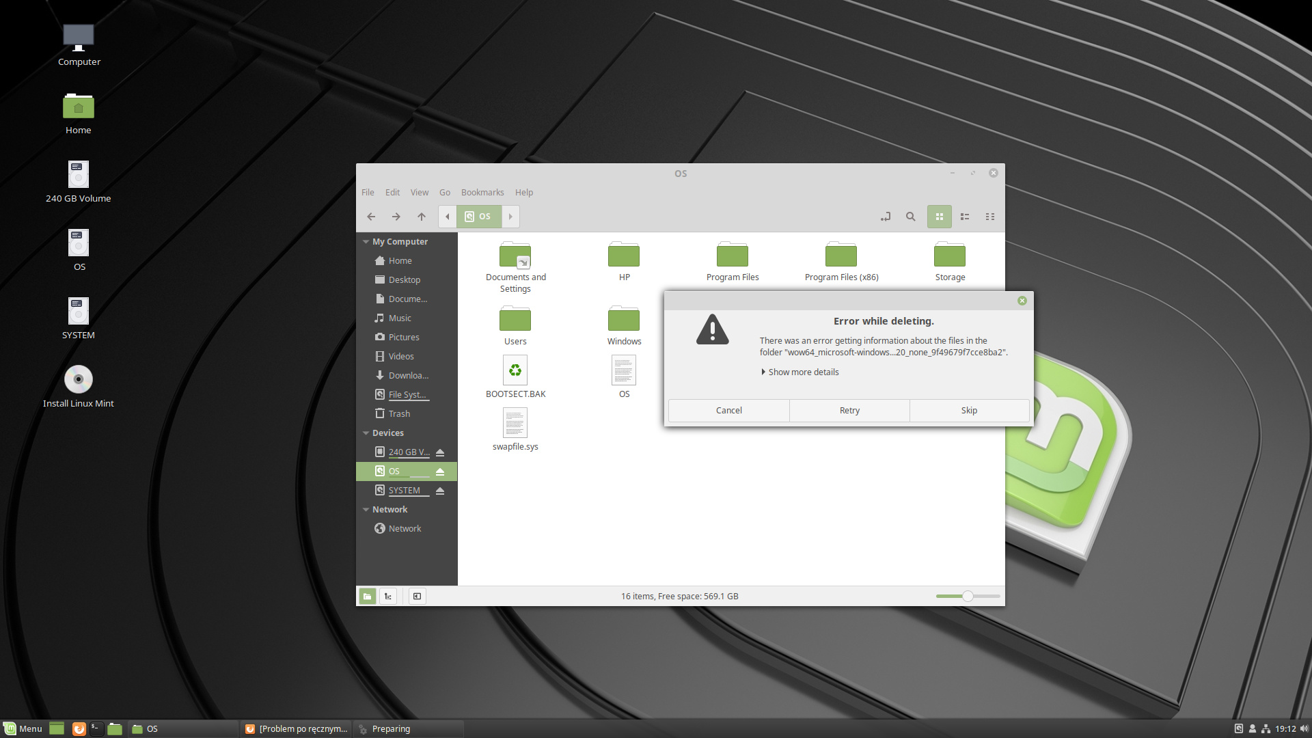Click path bar right arrow
The width and height of the screenshot is (1312, 738).
pos(510,217)
